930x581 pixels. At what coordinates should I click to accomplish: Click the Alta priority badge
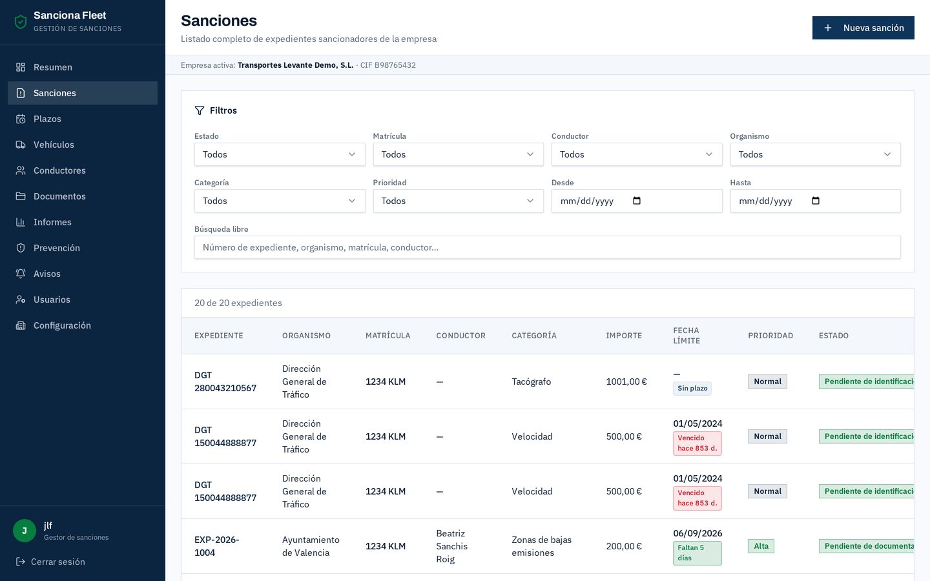pos(761,546)
